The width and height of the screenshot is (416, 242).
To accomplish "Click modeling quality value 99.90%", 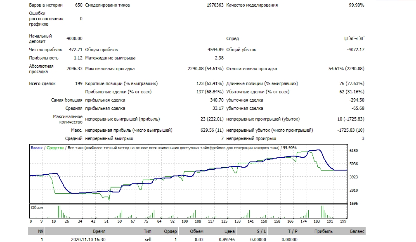I will click(x=356, y=5).
